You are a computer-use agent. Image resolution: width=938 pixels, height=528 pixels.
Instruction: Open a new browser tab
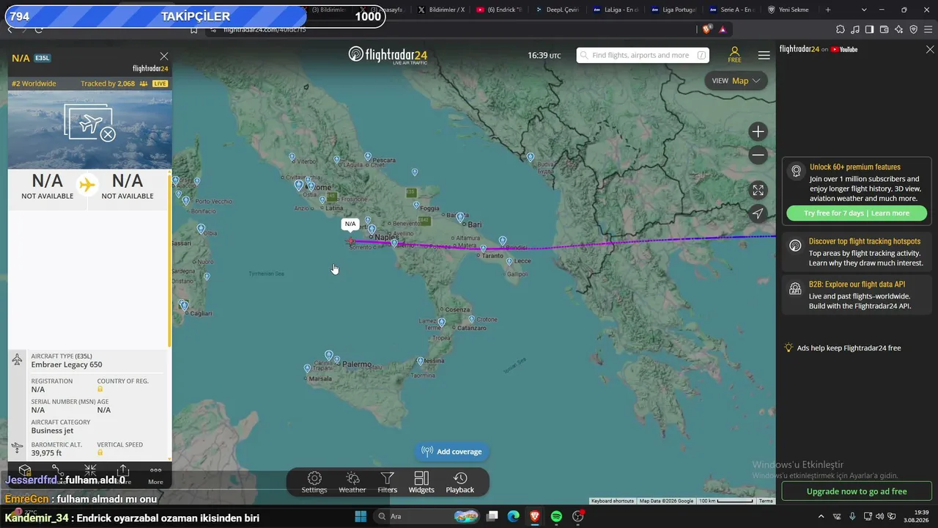[828, 10]
